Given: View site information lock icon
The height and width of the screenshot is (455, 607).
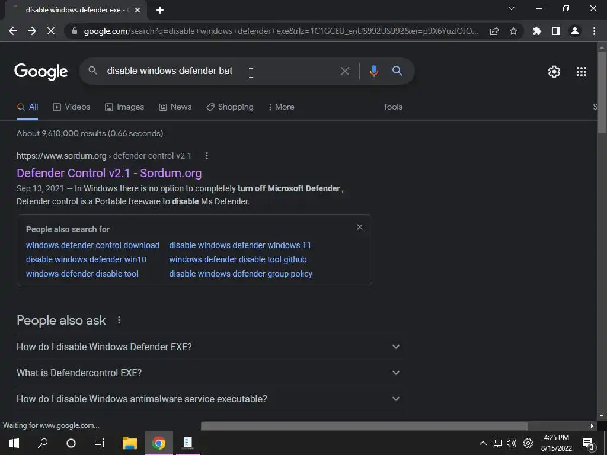Looking at the screenshot, I should pyautogui.click(x=75, y=31).
